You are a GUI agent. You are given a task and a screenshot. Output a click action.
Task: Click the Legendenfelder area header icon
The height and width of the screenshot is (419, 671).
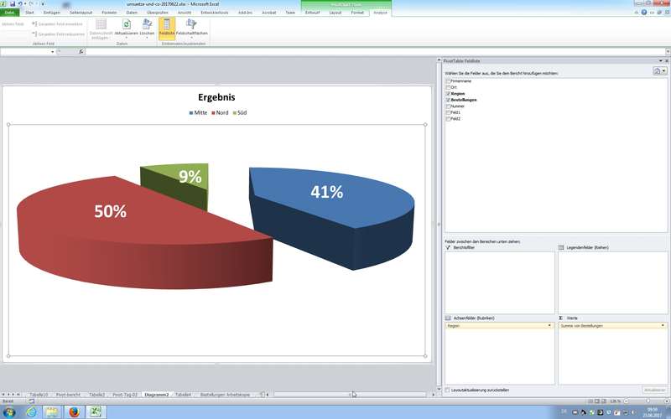pyautogui.click(x=561, y=247)
